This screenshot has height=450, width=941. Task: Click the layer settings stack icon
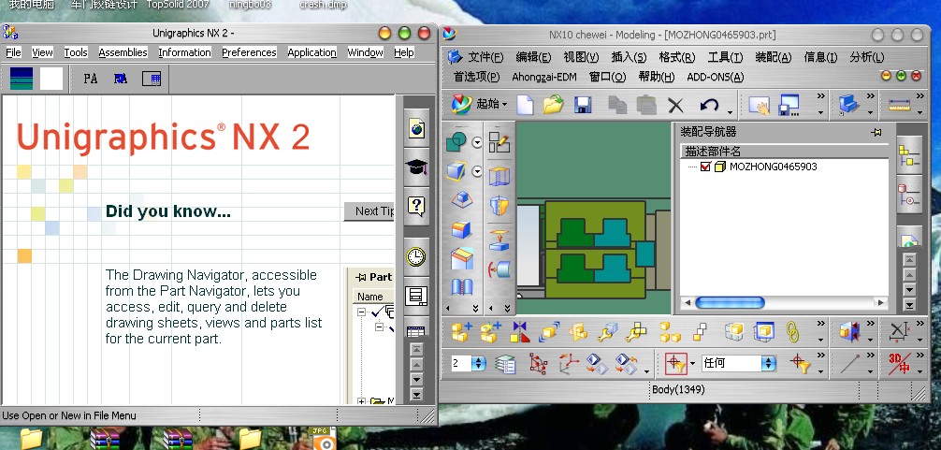(x=505, y=364)
